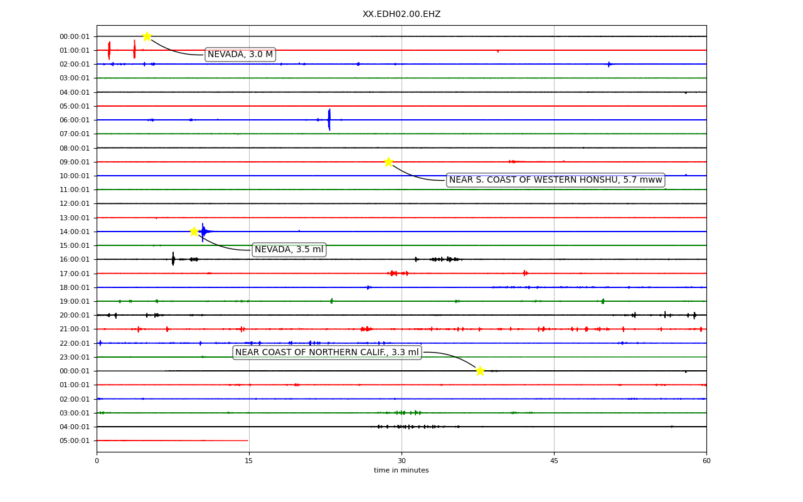Click the black spike on the 16:00:01 trace

(x=173, y=259)
